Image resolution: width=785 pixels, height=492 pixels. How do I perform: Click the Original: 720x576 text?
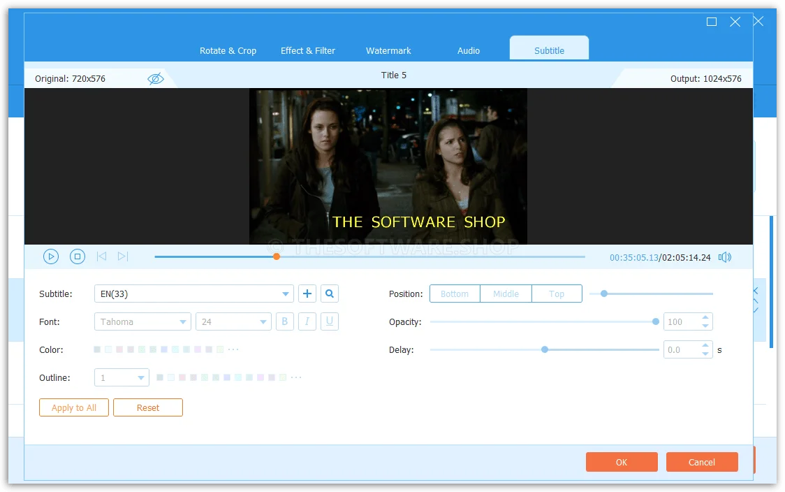point(70,79)
